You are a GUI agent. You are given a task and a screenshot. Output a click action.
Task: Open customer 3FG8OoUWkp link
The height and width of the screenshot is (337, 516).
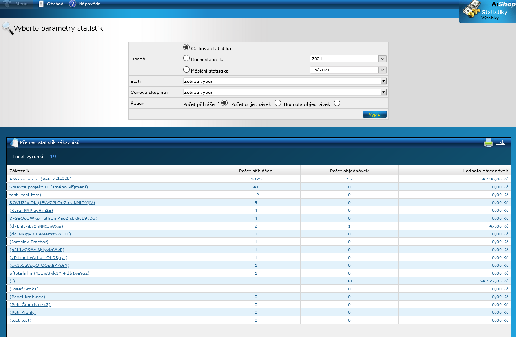53,218
